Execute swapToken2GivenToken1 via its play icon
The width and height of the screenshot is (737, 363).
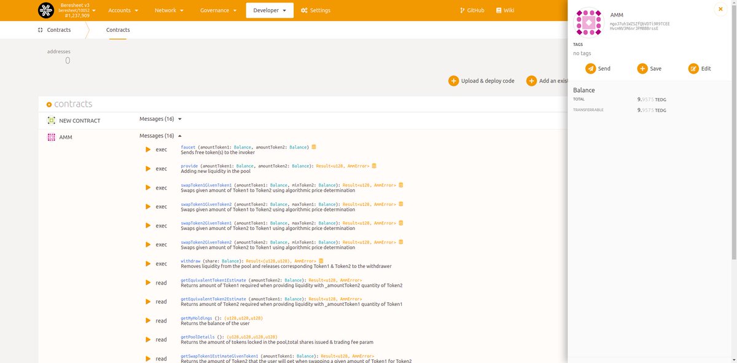pyautogui.click(x=148, y=226)
